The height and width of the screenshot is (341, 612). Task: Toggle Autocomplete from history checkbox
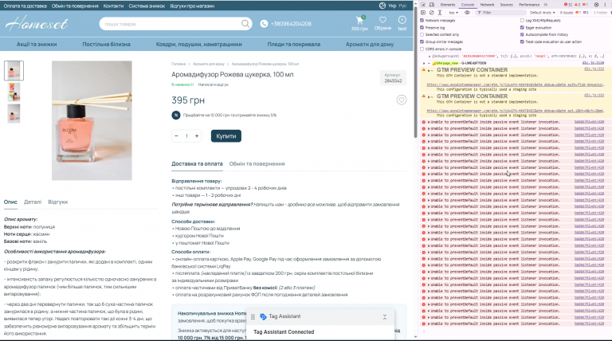click(522, 35)
